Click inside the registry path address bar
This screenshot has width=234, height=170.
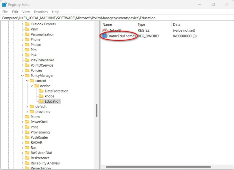coord(87,17)
